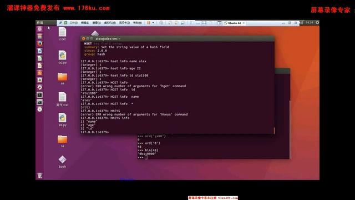Open the disc icon in dock
This screenshot has width=355, height=200.
(39, 109)
